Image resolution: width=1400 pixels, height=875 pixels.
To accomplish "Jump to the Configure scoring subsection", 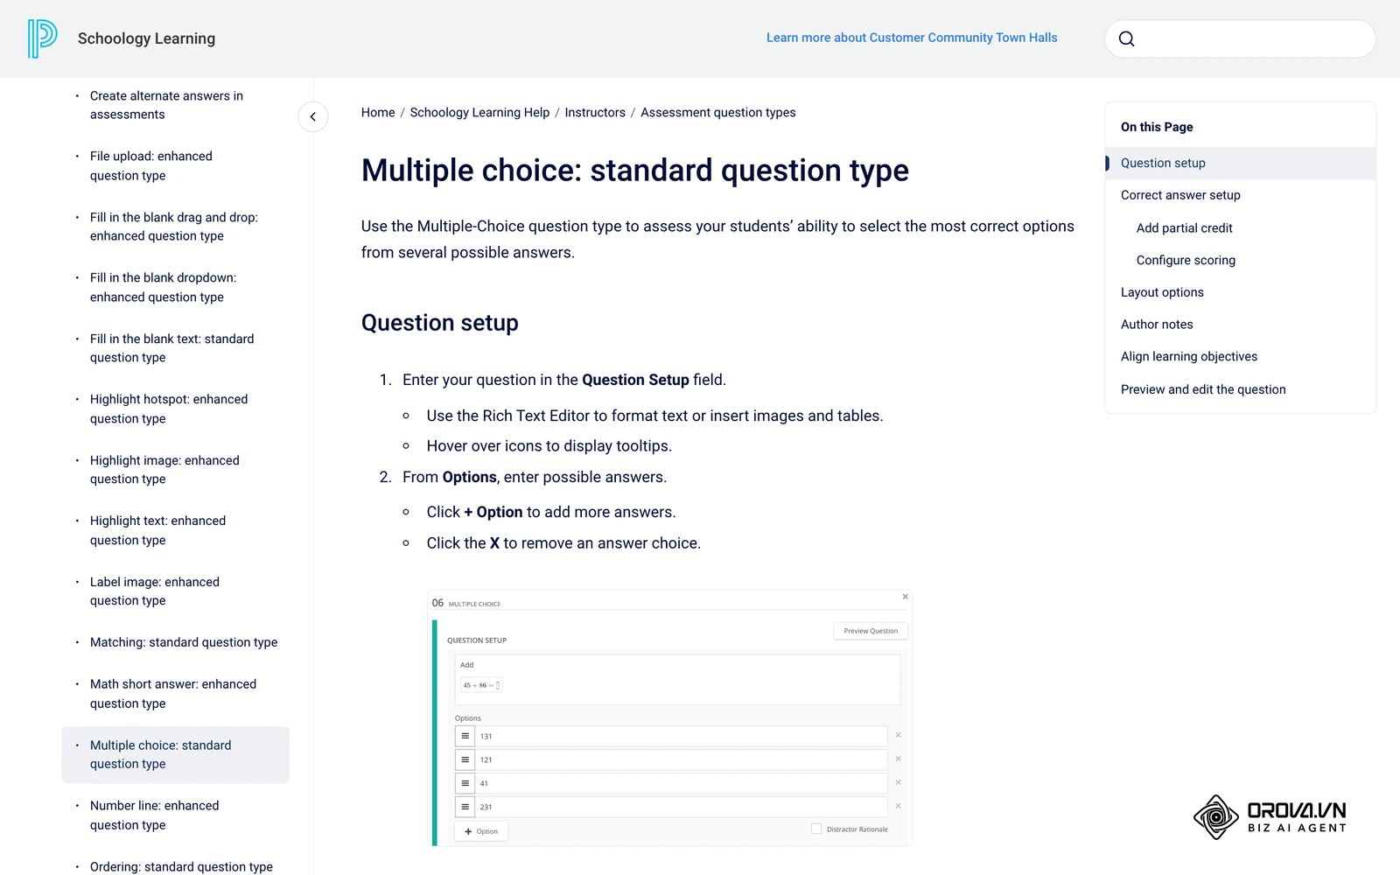I will click(1186, 260).
